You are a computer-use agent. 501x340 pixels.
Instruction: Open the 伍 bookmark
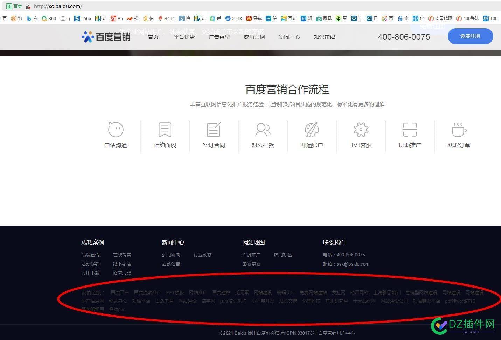coord(148,19)
